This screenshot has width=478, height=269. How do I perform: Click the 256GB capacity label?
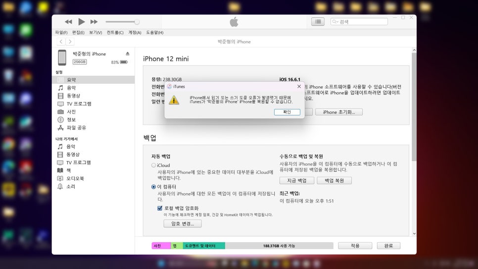coord(80,62)
